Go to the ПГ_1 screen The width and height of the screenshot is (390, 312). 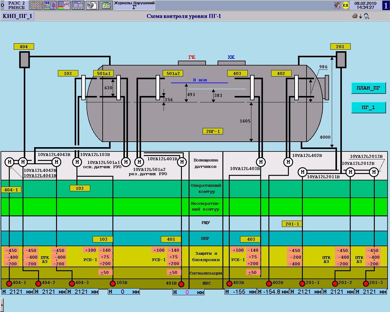click(x=368, y=108)
